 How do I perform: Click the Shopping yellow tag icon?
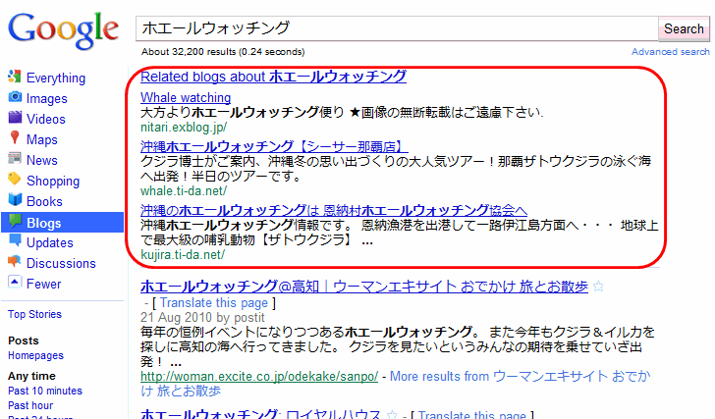(15, 179)
